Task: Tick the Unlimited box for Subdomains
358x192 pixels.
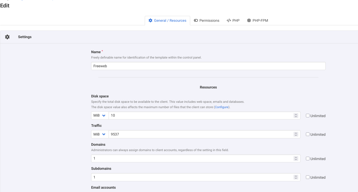Action: coord(307,177)
